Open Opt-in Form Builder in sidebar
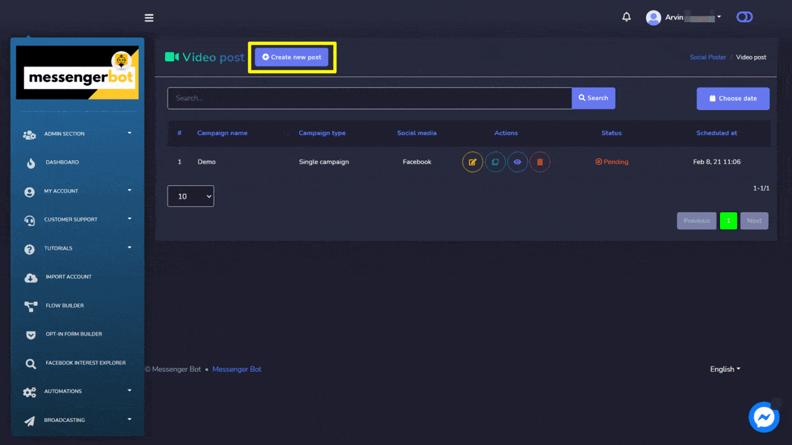Viewport: 792px width, 445px height. click(74, 334)
